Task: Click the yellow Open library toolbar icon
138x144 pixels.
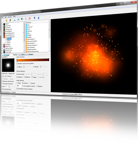Action: coord(7,20)
